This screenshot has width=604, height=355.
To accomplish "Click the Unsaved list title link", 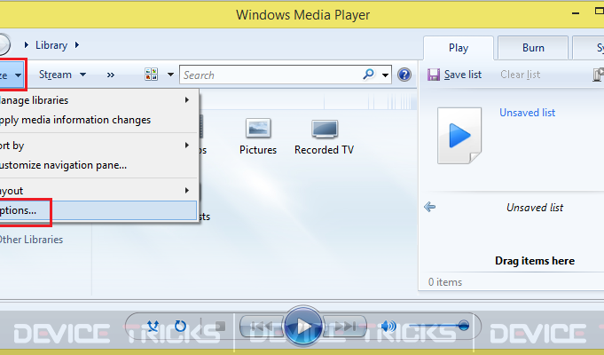I will point(527,113).
